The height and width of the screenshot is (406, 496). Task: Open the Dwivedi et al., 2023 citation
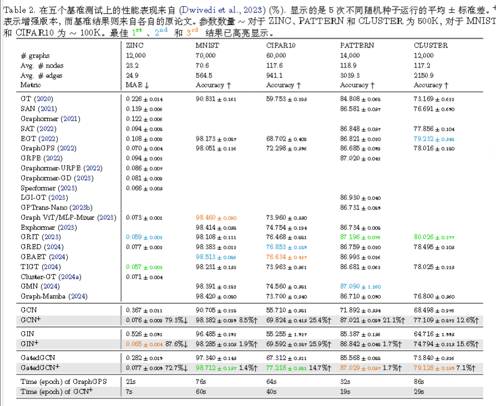(x=219, y=11)
